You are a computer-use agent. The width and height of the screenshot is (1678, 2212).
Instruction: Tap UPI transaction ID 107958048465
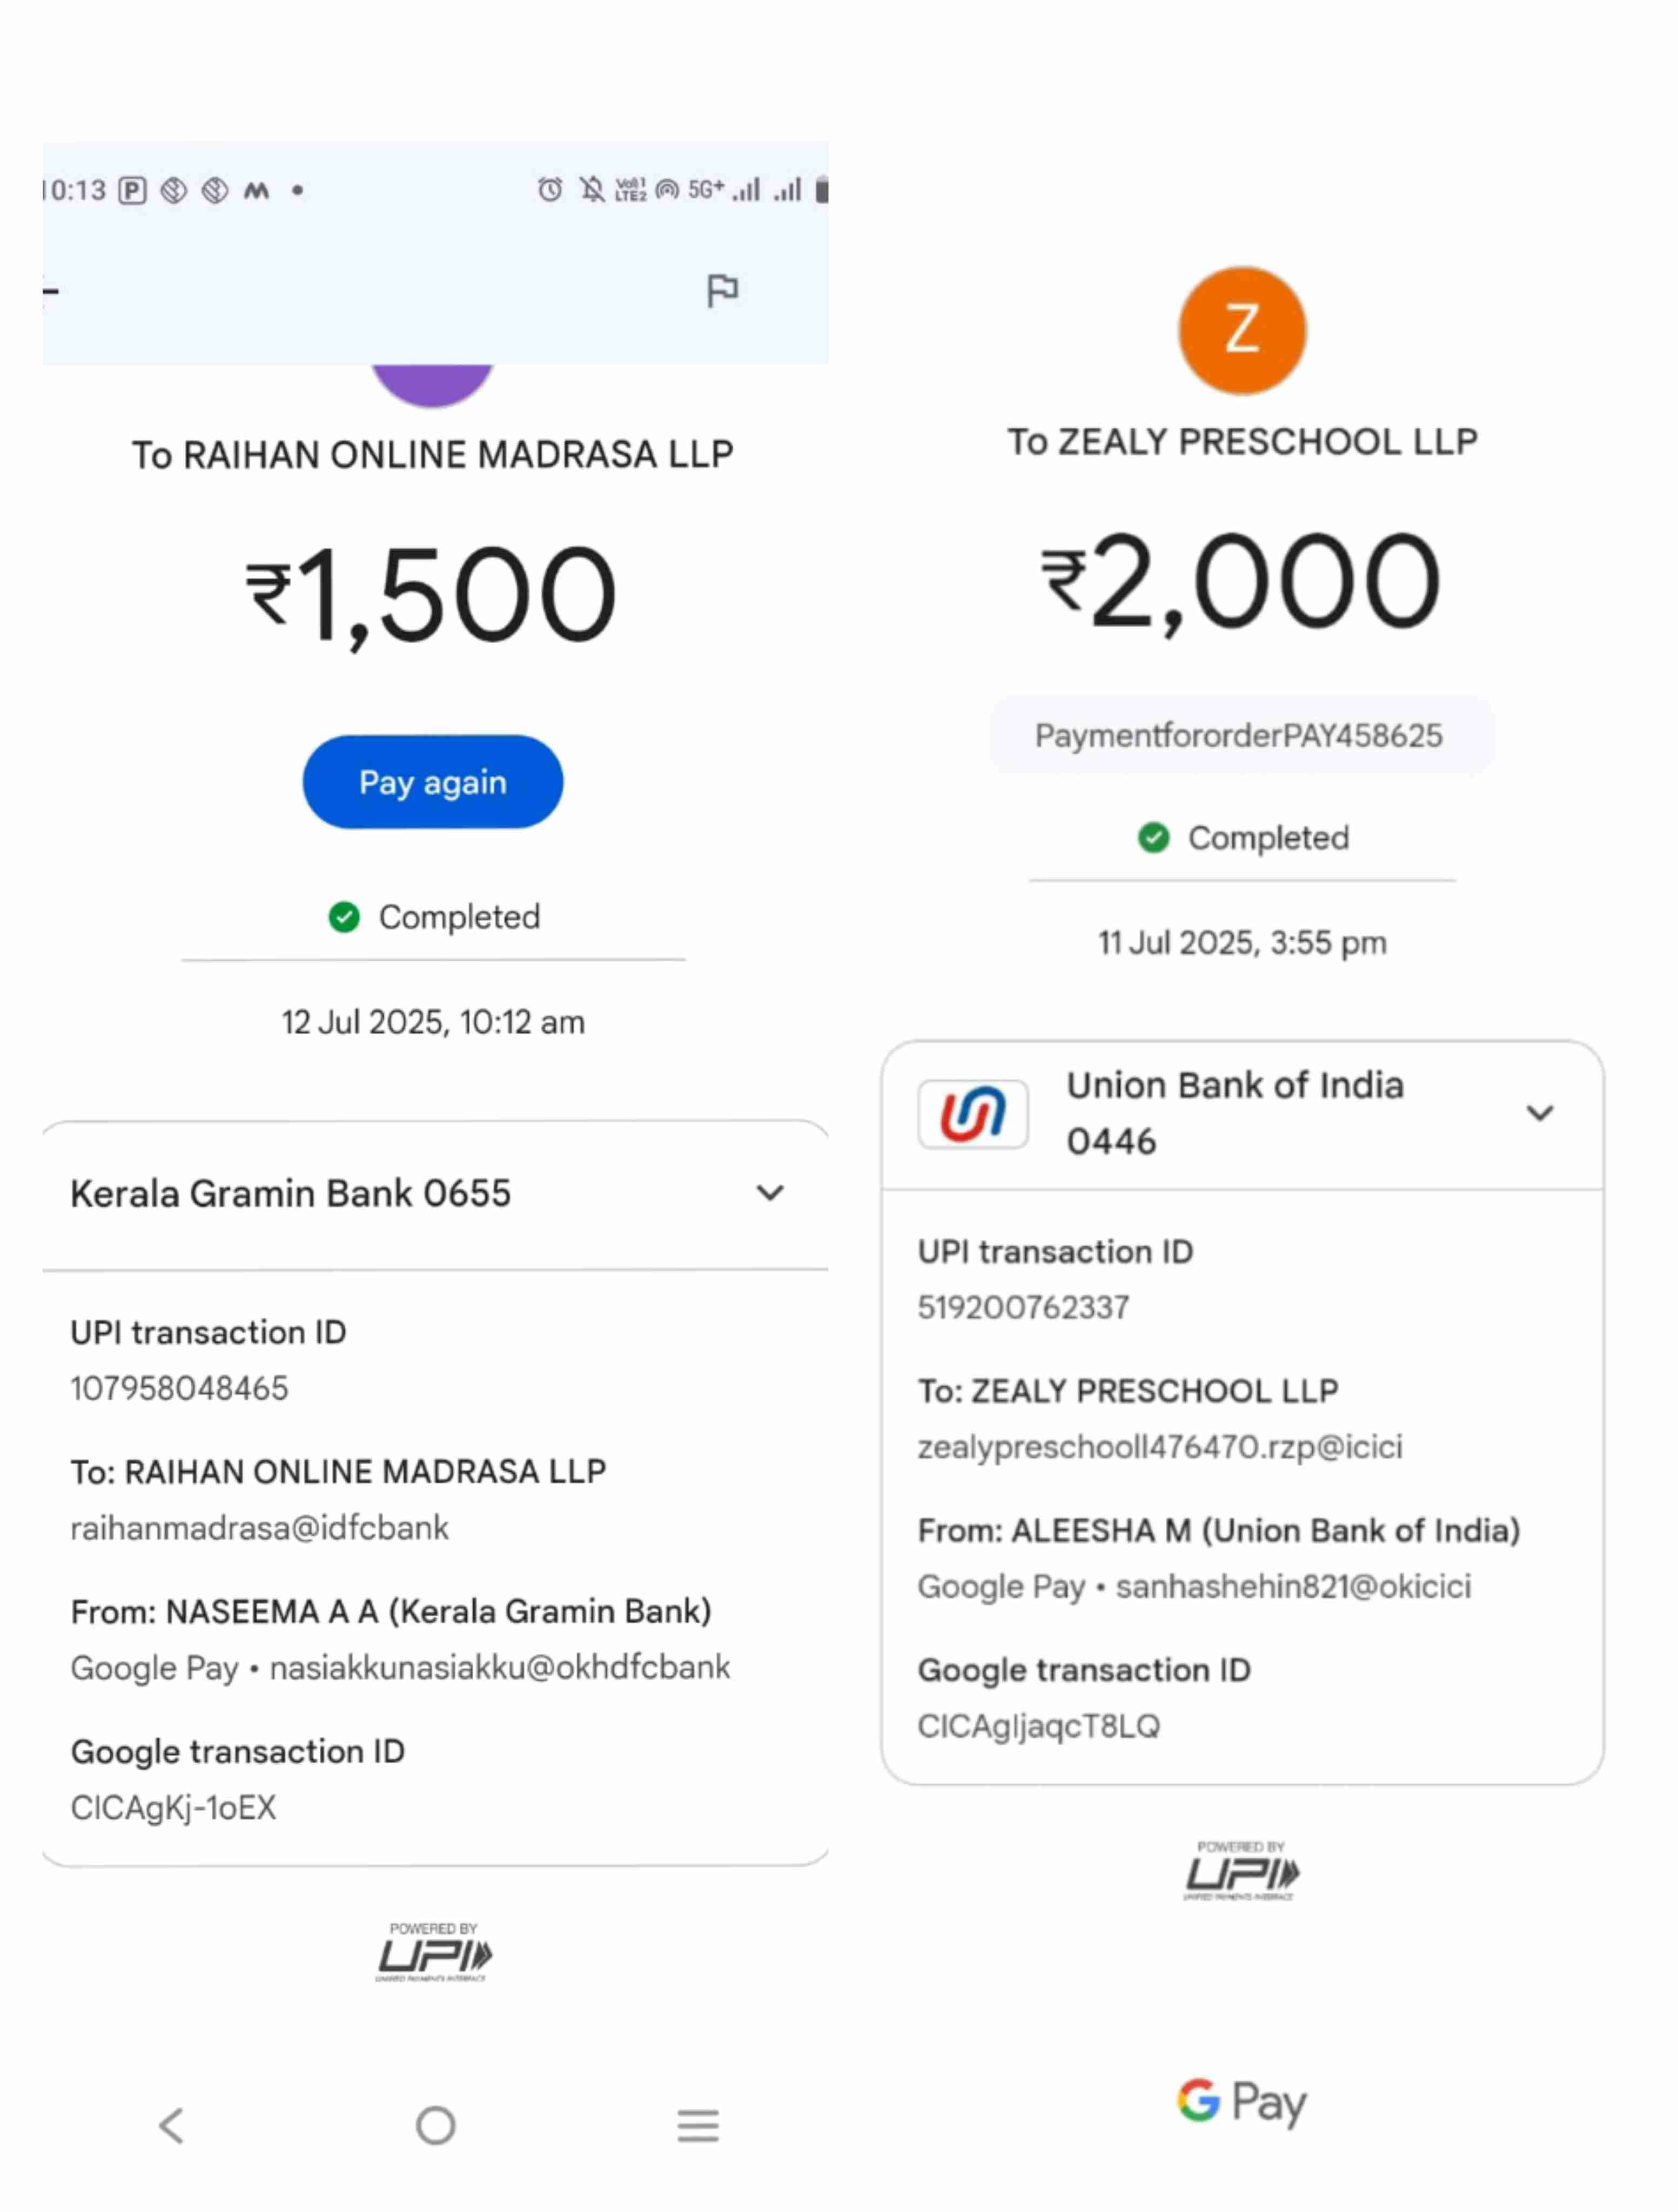click(x=179, y=1388)
